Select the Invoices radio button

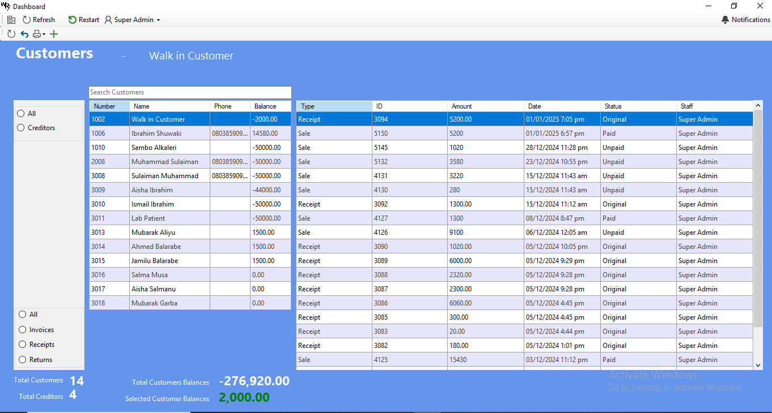click(x=23, y=330)
